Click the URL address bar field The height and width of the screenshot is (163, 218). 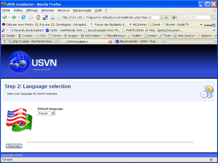pyautogui.click(x=109, y=17)
